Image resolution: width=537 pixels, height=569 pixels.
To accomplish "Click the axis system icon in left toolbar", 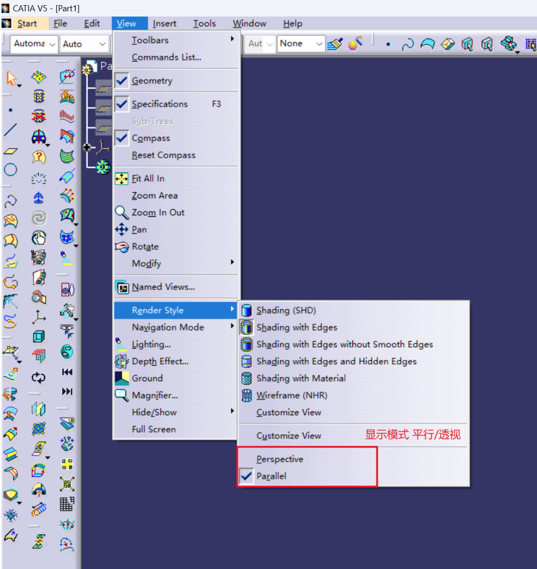I will coord(38,317).
